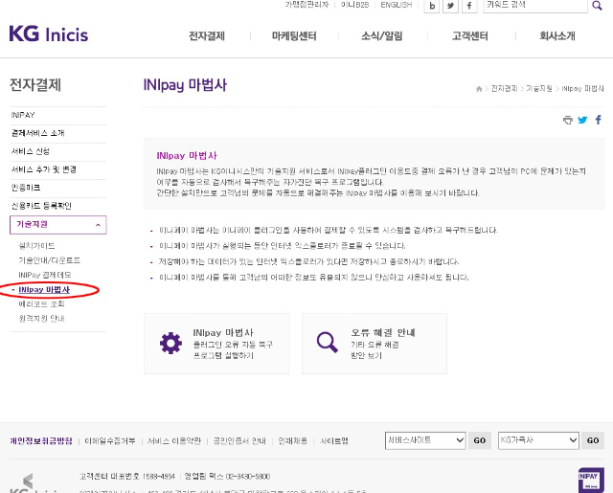Open 사이트맵 footer link
Image resolution: width=613 pixels, height=493 pixels.
point(334,441)
